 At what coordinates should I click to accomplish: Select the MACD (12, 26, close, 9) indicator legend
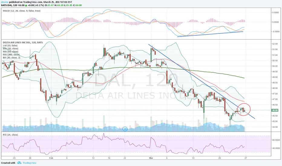pos(21,11)
